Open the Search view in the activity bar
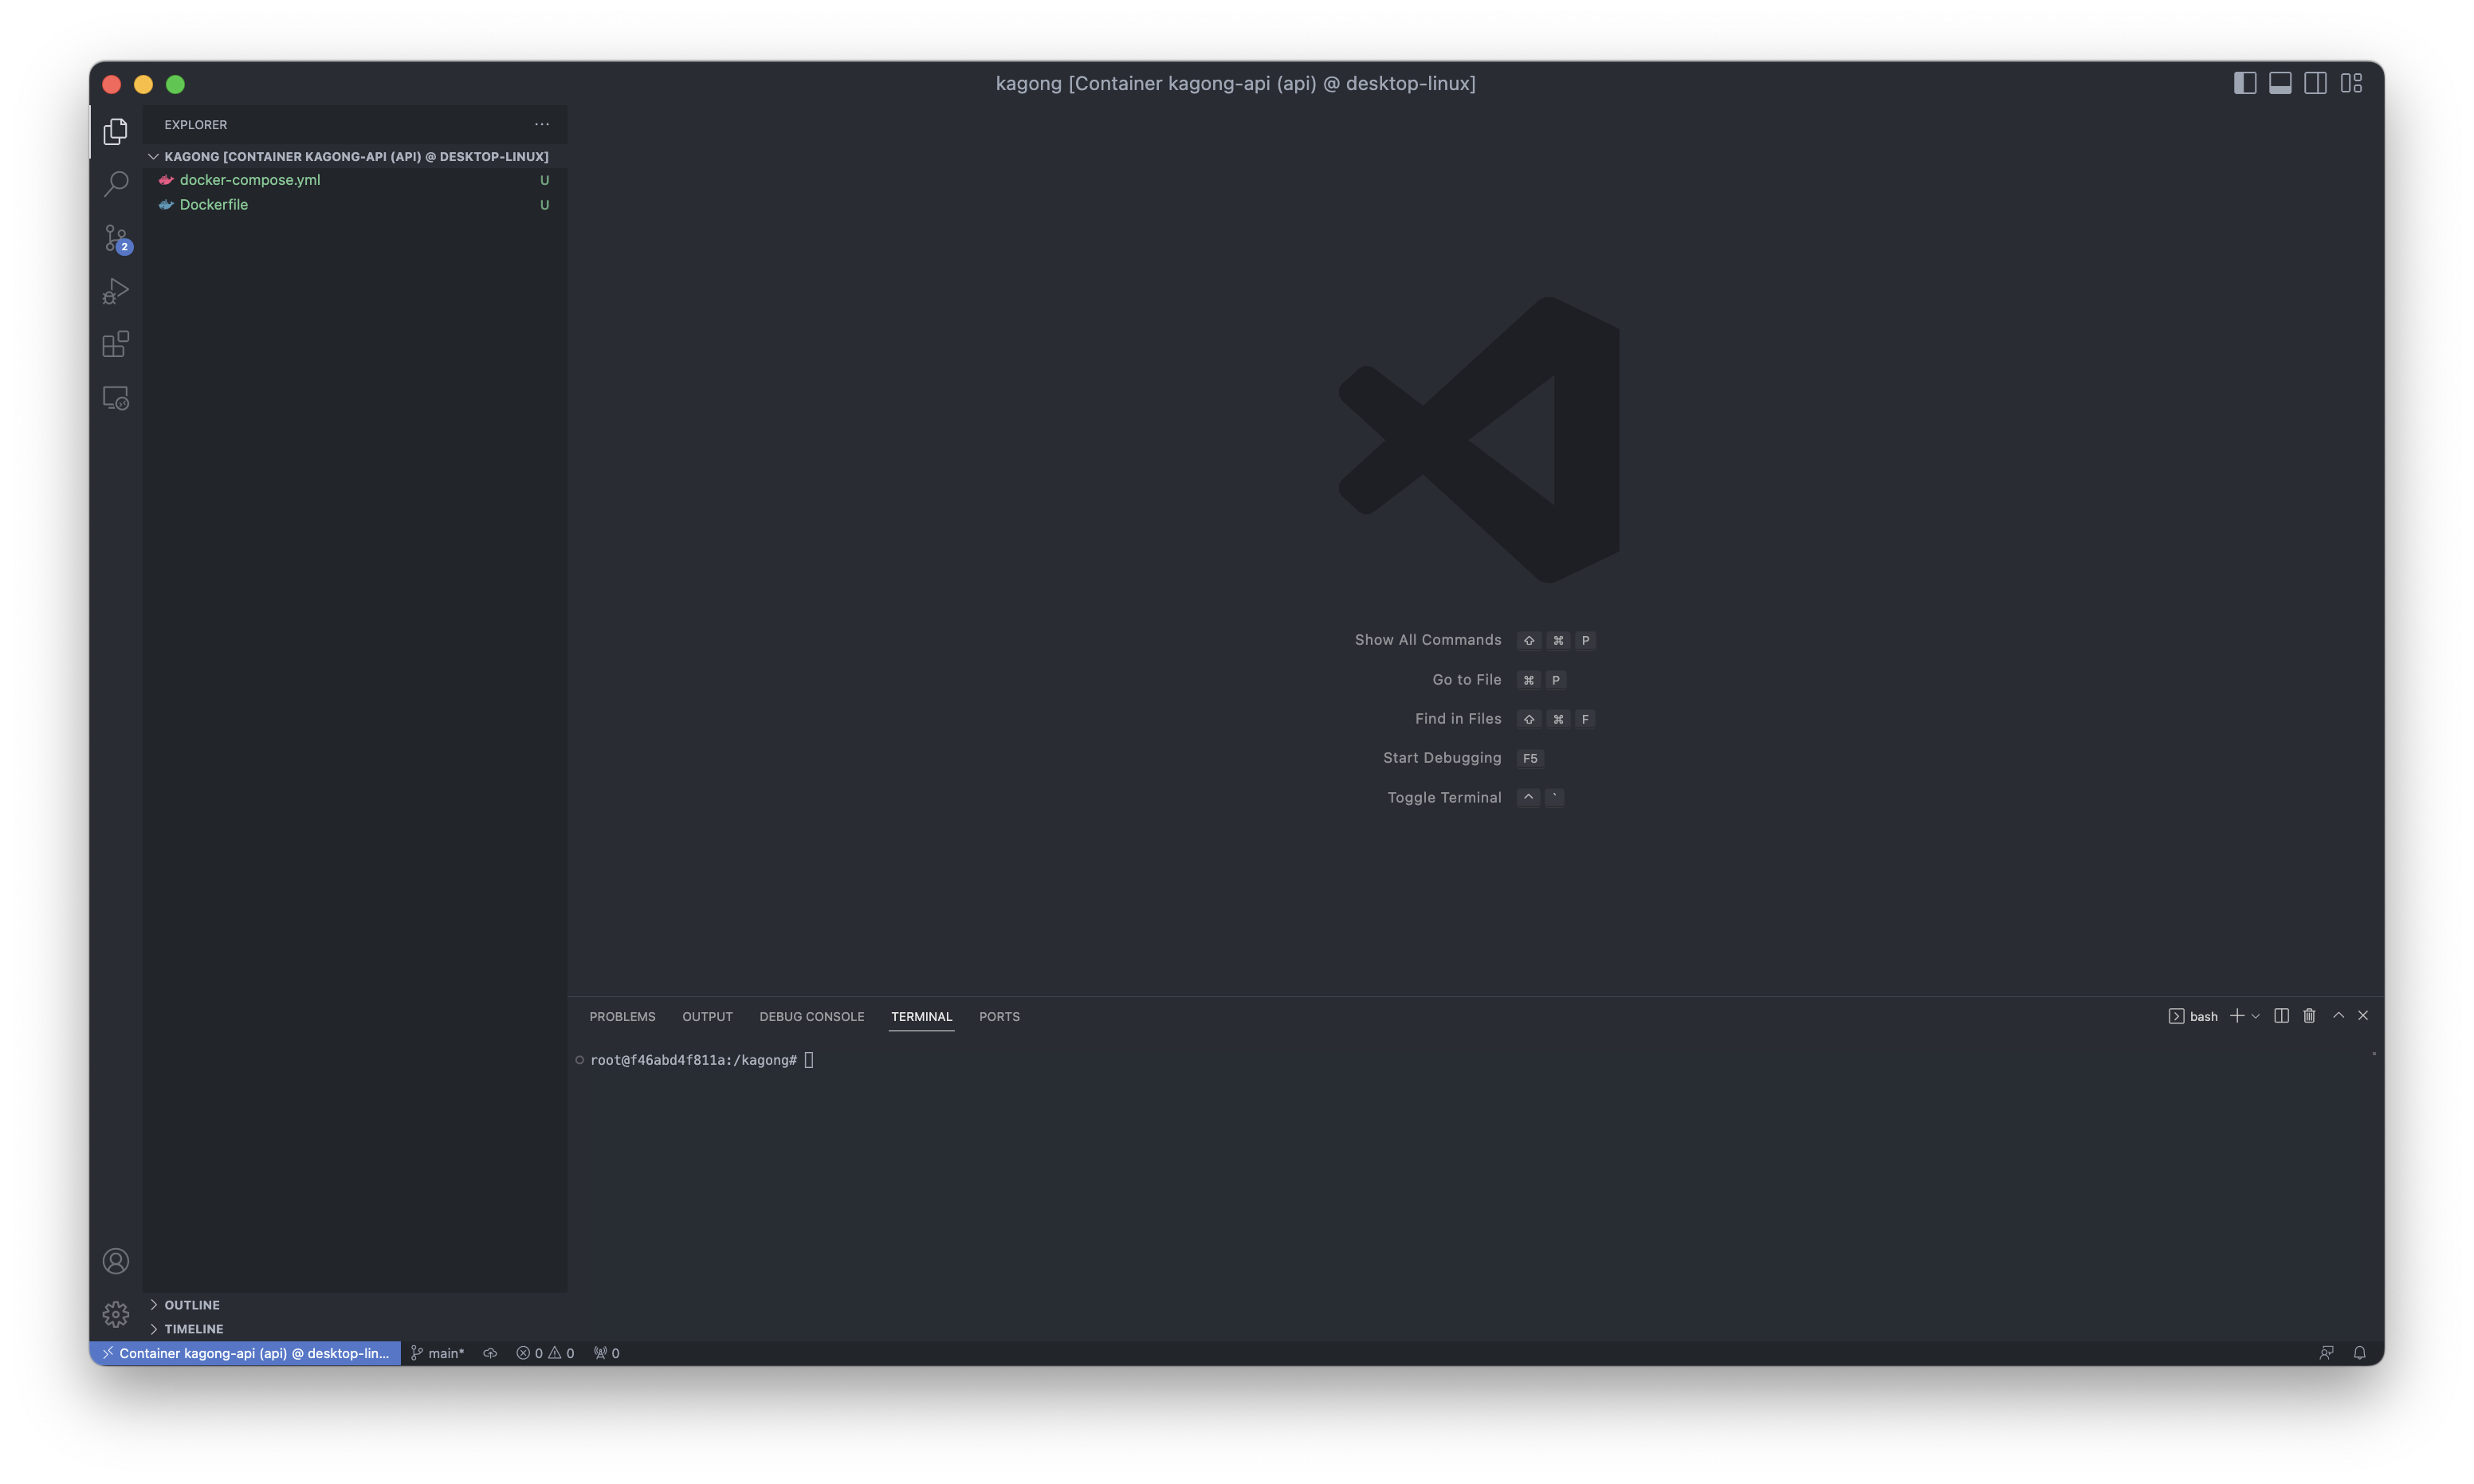 coord(116,184)
